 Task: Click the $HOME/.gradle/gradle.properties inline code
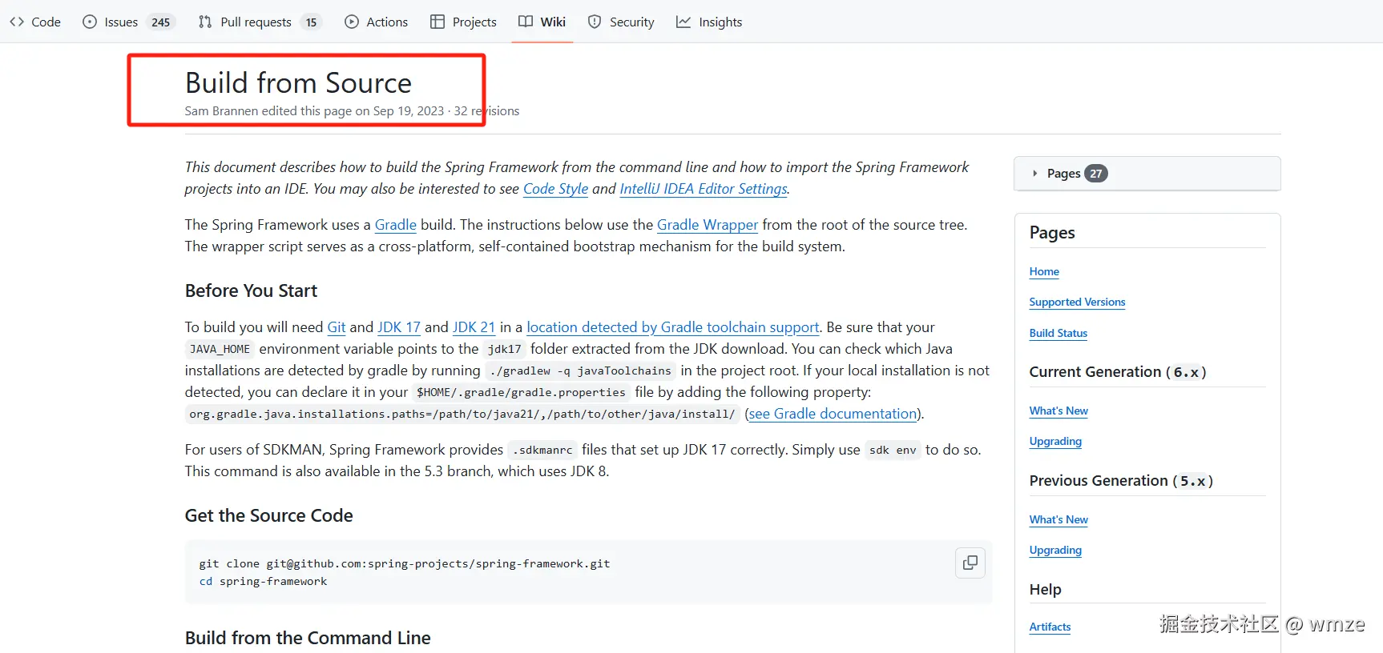click(521, 392)
